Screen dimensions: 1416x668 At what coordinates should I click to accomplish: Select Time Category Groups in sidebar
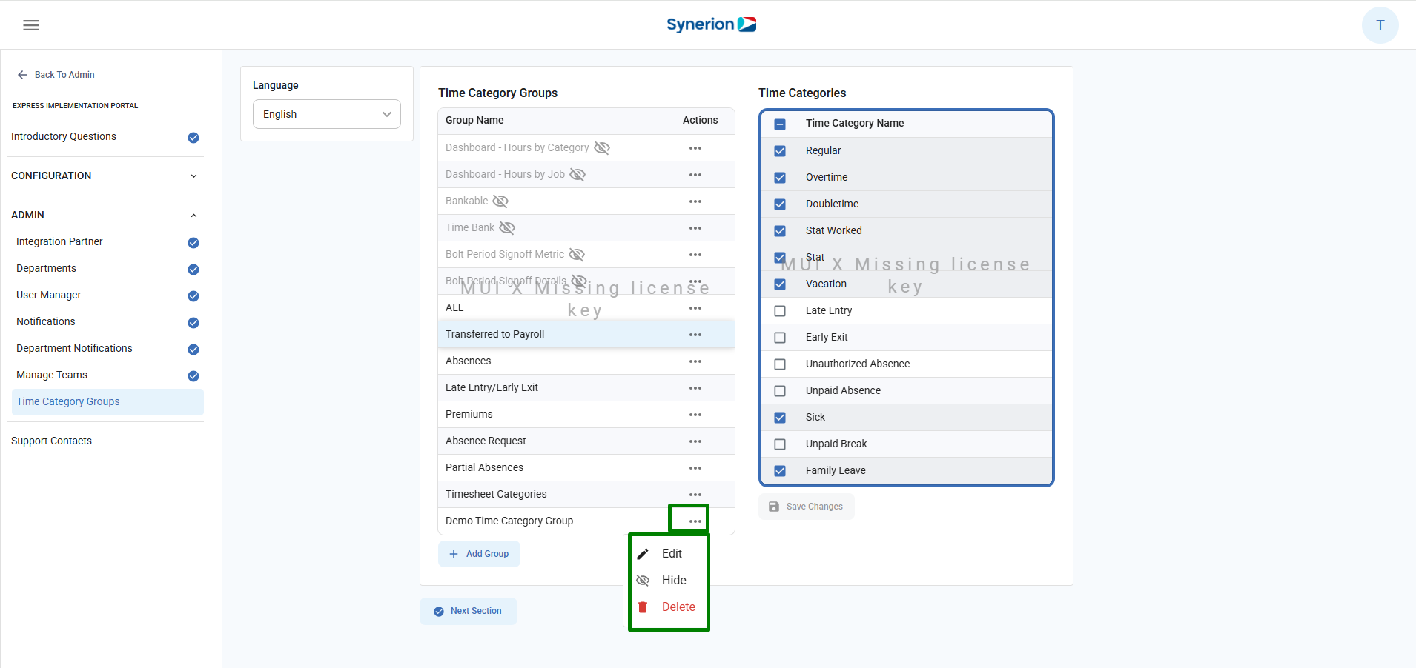point(108,402)
